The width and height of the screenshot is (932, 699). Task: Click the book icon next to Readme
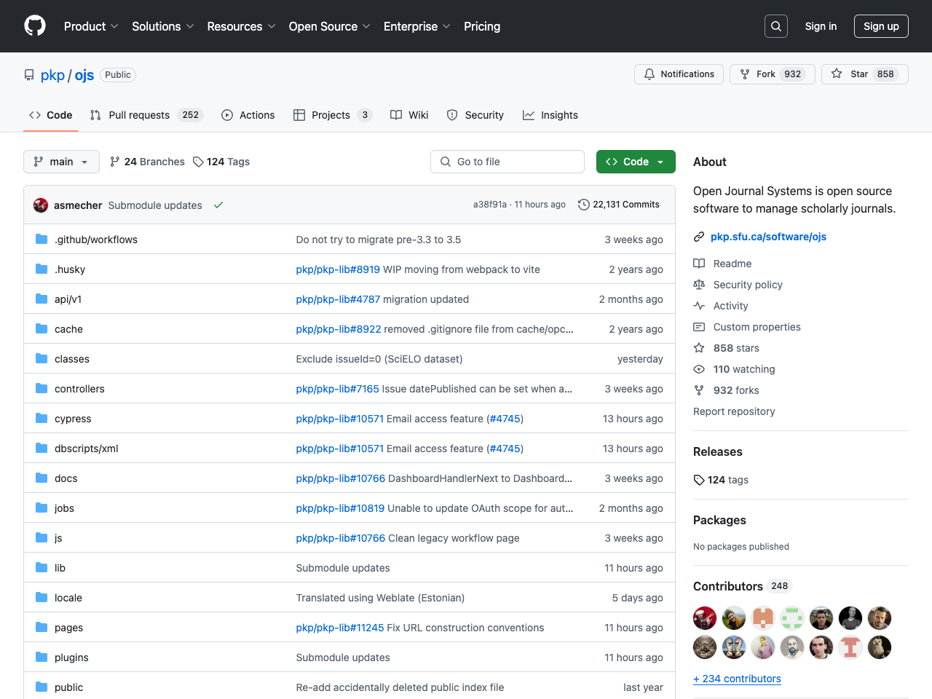click(x=699, y=264)
